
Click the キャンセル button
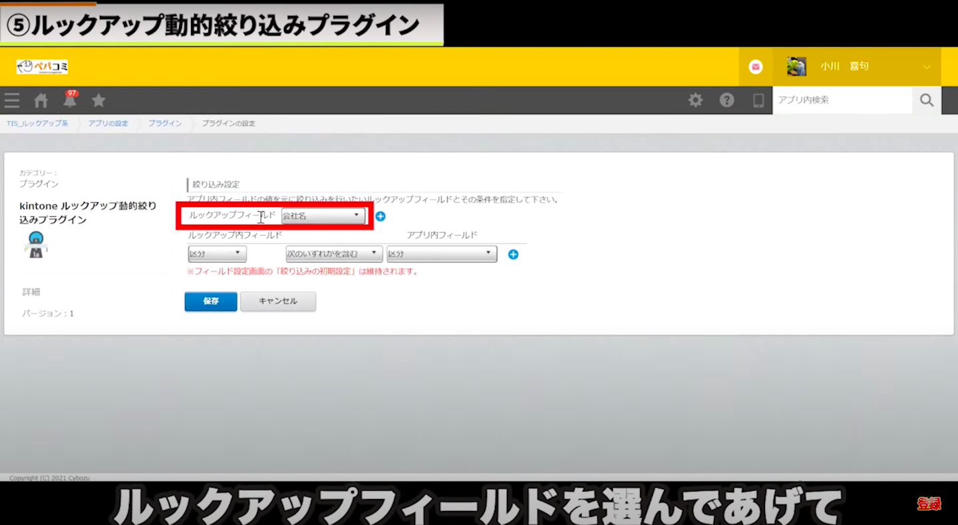(277, 301)
